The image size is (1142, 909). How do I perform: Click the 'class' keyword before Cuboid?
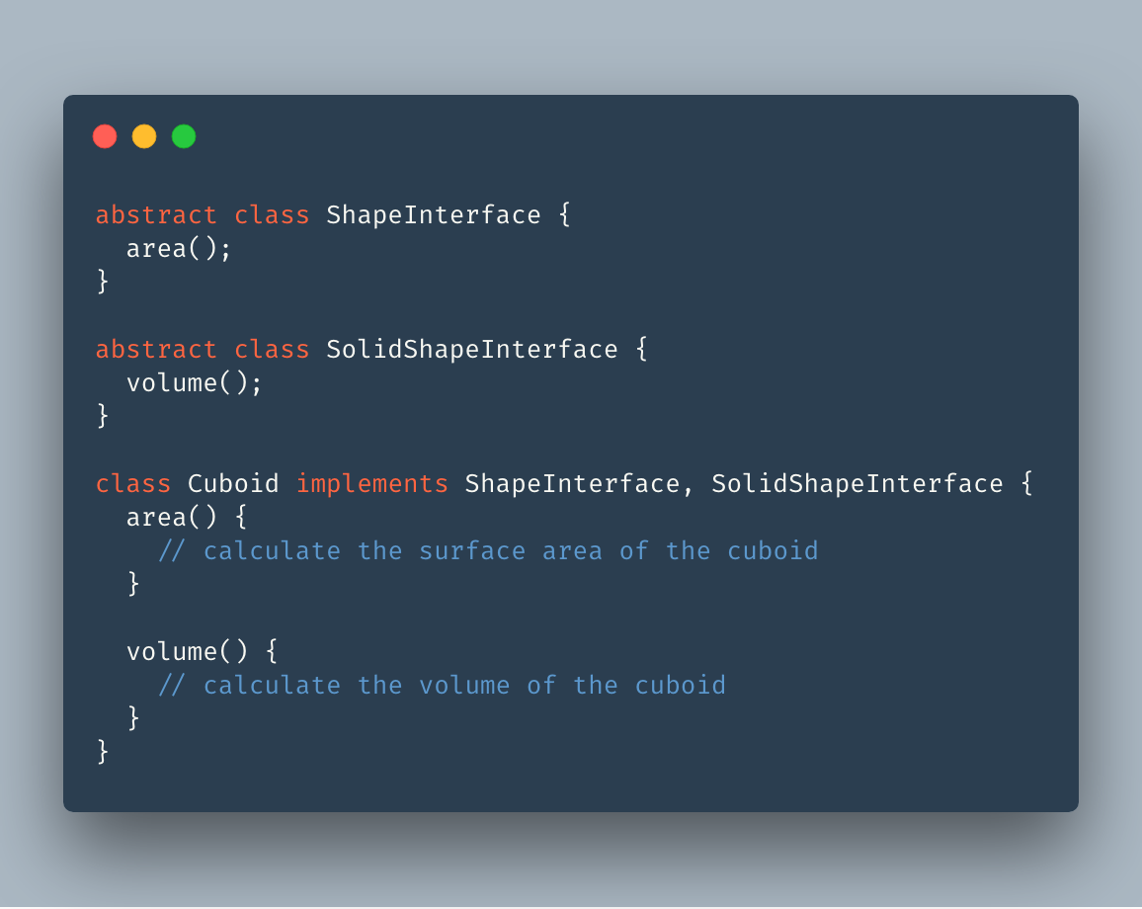click(x=132, y=484)
